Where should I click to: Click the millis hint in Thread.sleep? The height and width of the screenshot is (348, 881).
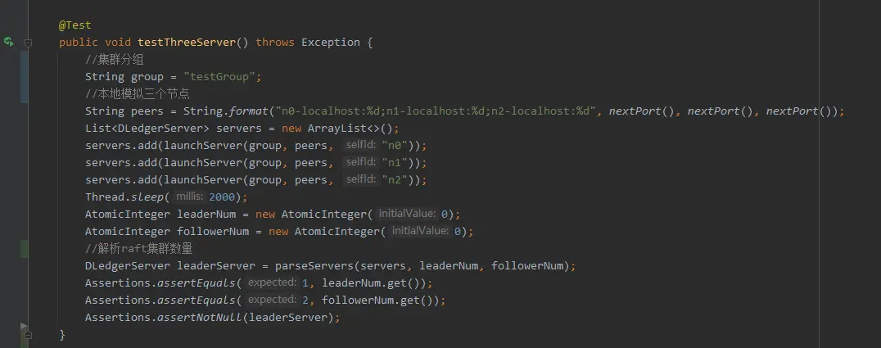(x=189, y=197)
